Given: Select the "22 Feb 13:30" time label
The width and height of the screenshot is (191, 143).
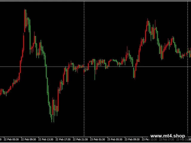Looking at the screenshot, I should 46,139.
